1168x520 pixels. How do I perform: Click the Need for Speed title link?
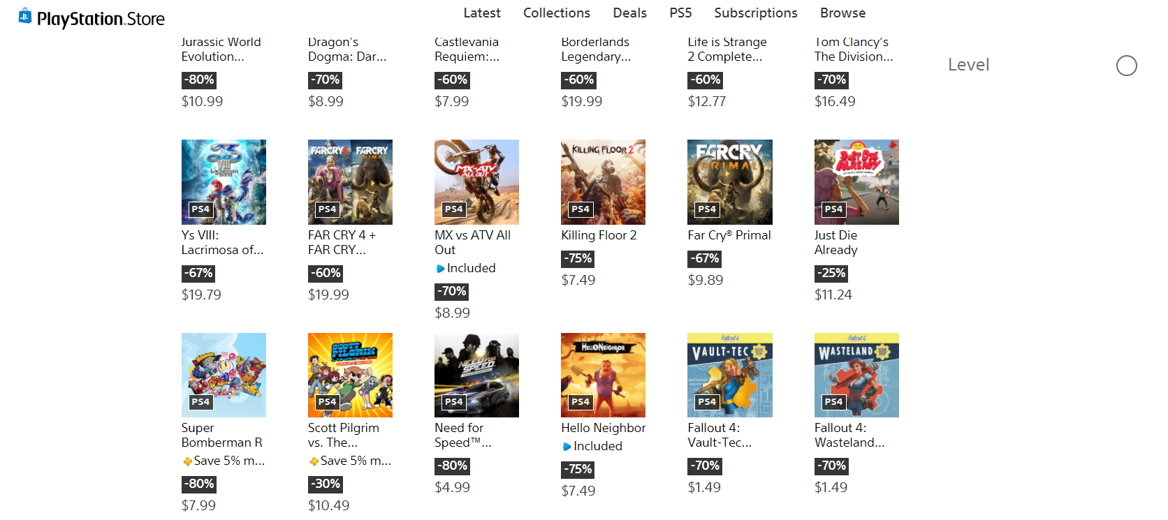(462, 436)
